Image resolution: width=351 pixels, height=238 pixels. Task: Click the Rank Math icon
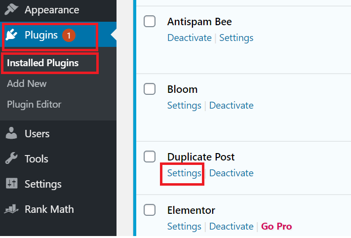[11, 209]
